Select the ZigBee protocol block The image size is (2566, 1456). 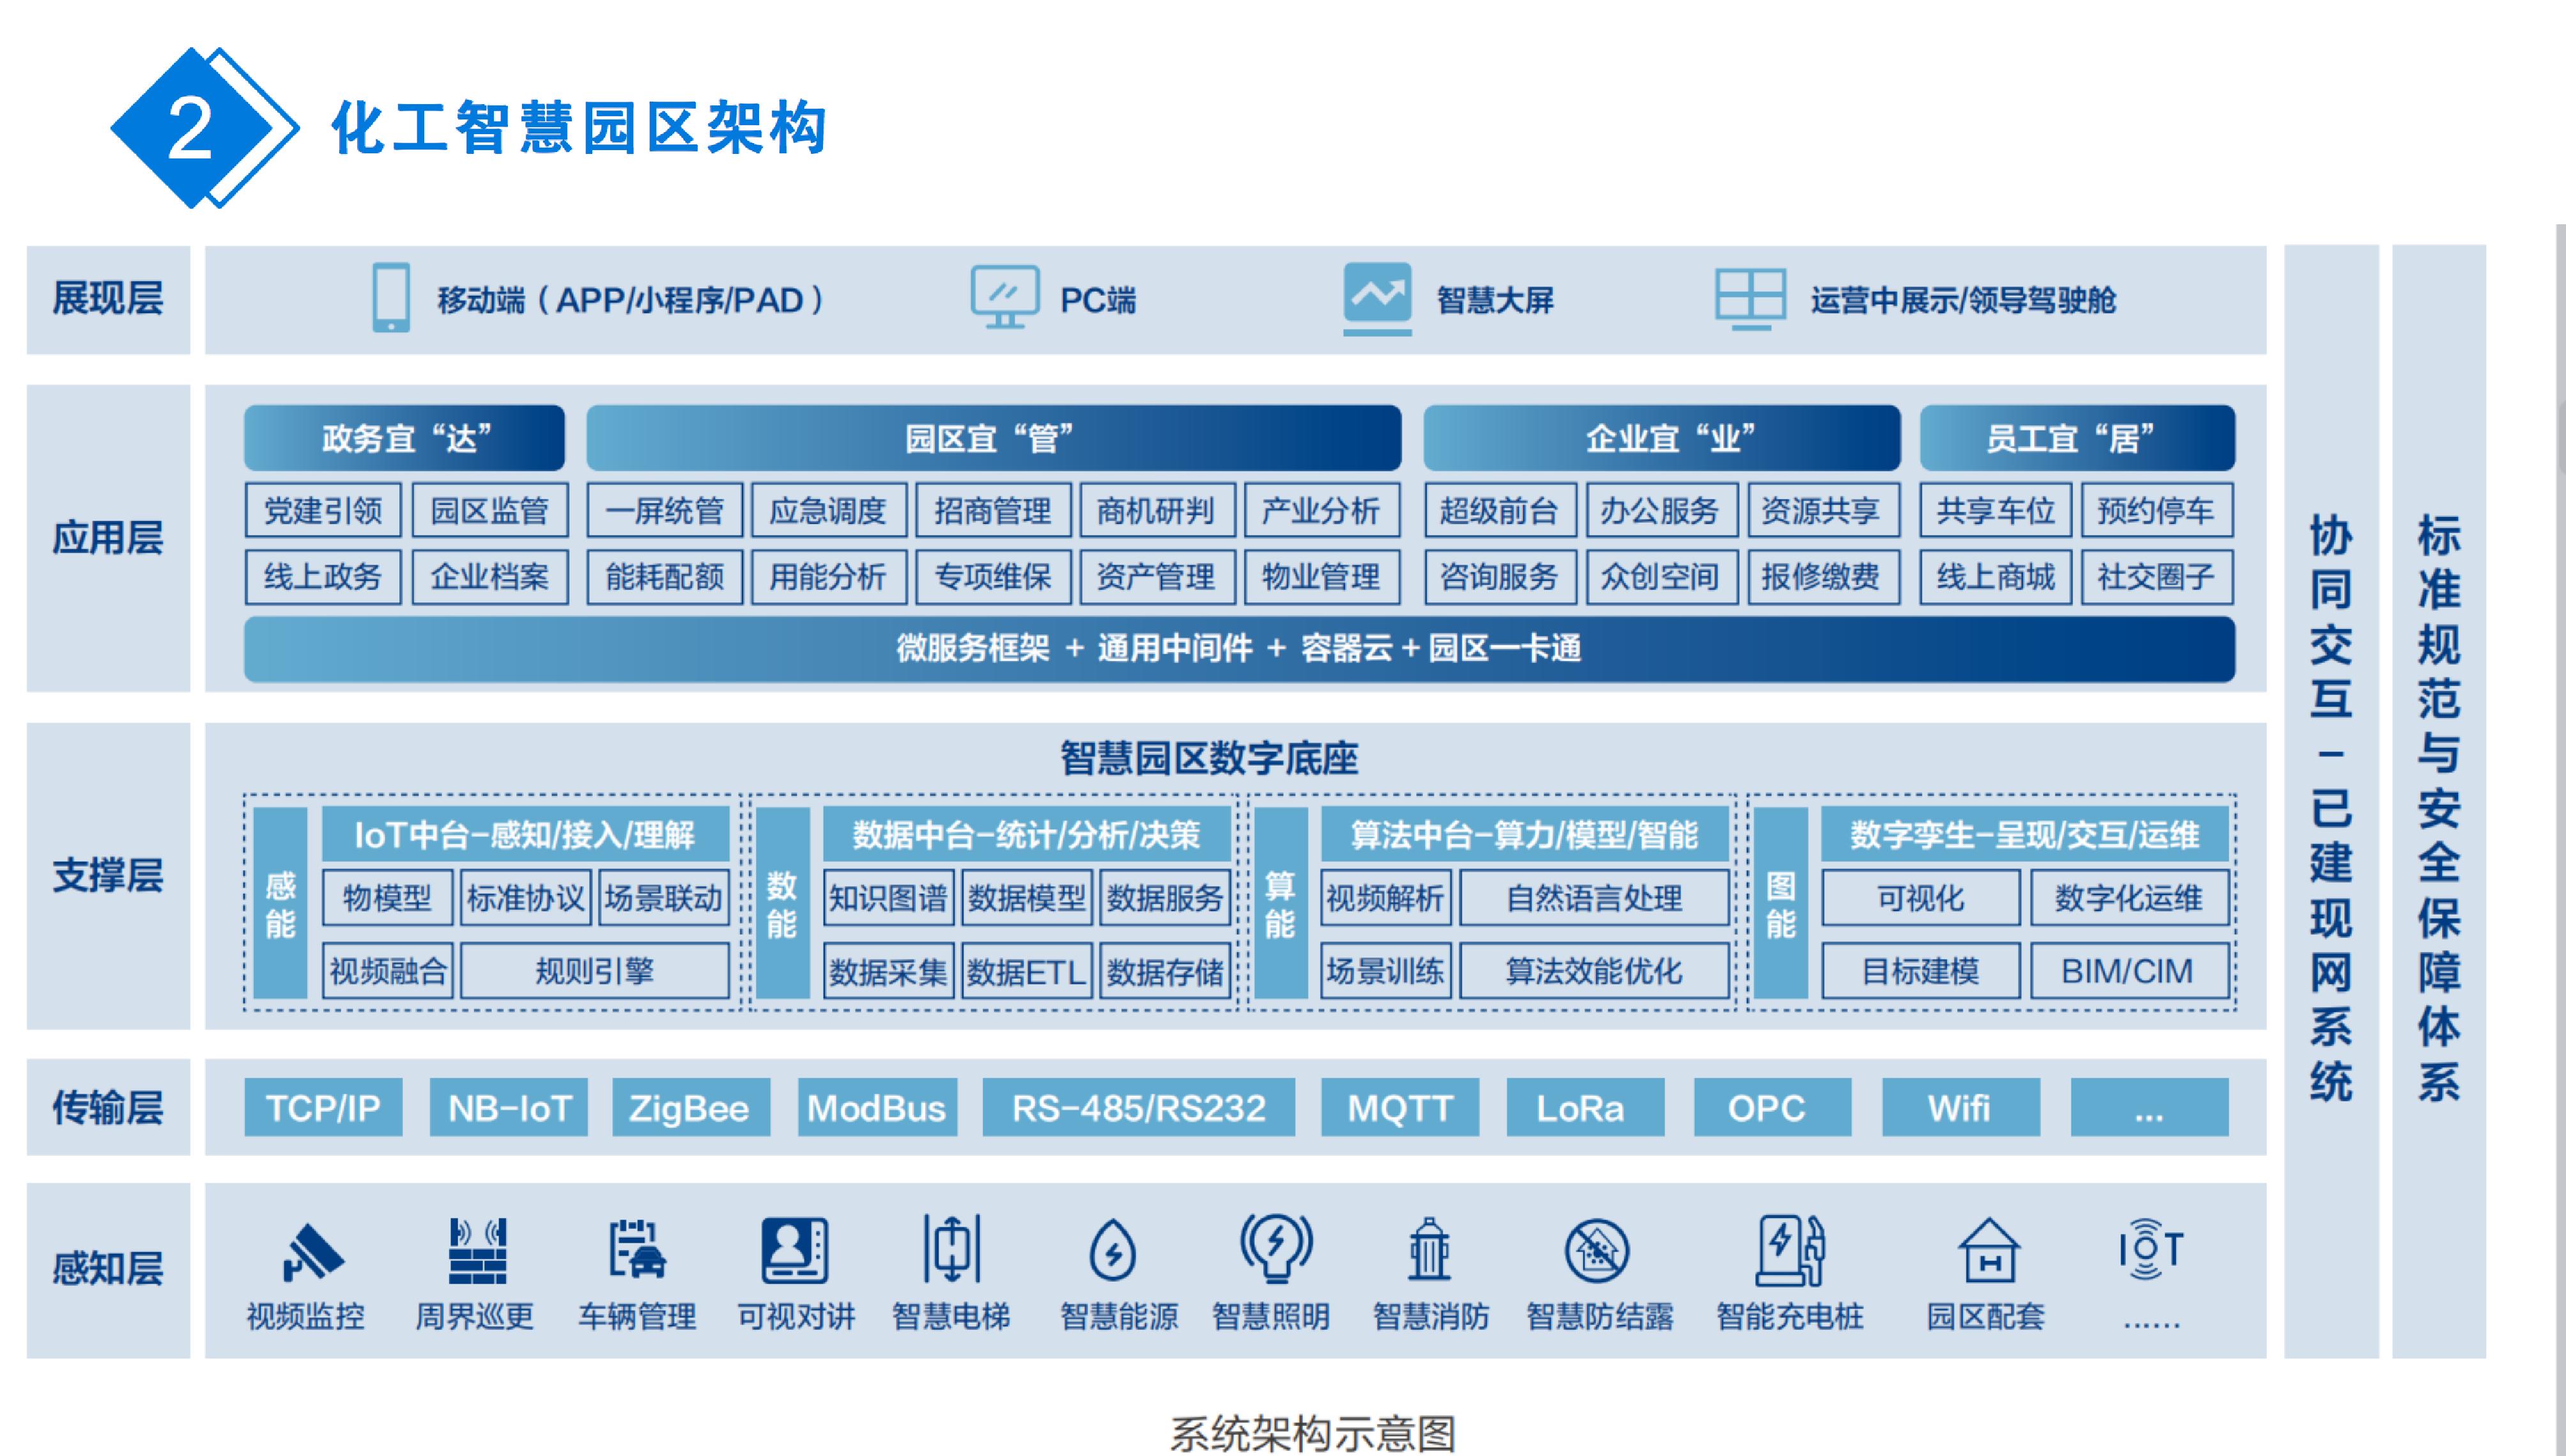click(x=691, y=1107)
